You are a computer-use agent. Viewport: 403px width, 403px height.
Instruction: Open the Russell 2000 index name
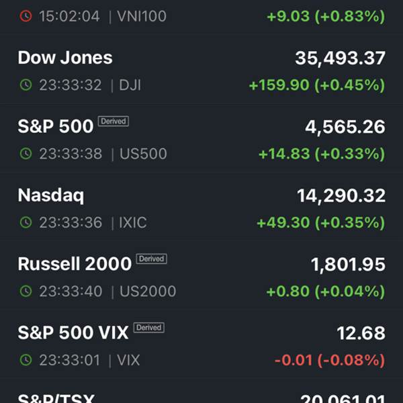(75, 264)
